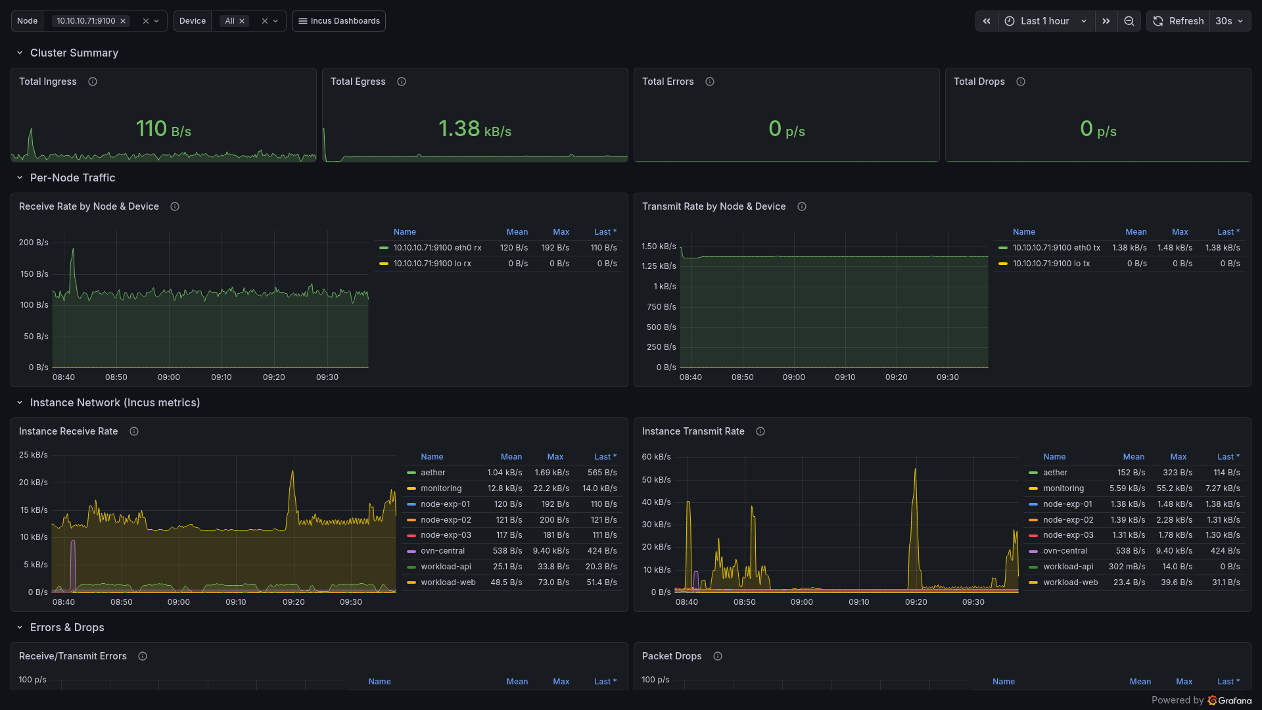Click the 1.38 kB/s Total Egress stat value
The width and height of the screenshot is (1262, 710).
(475, 128)
